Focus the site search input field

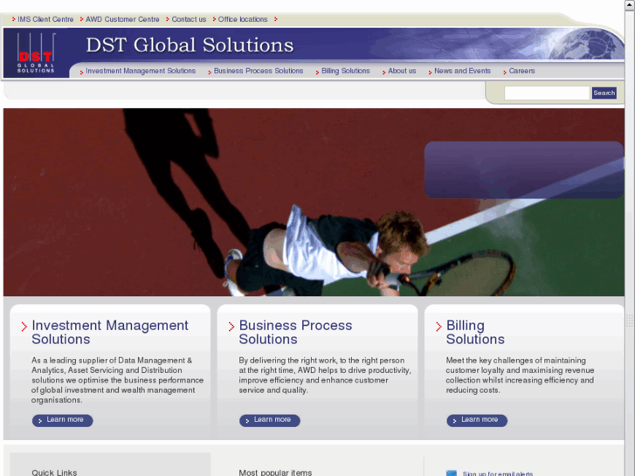pos(547,93)
